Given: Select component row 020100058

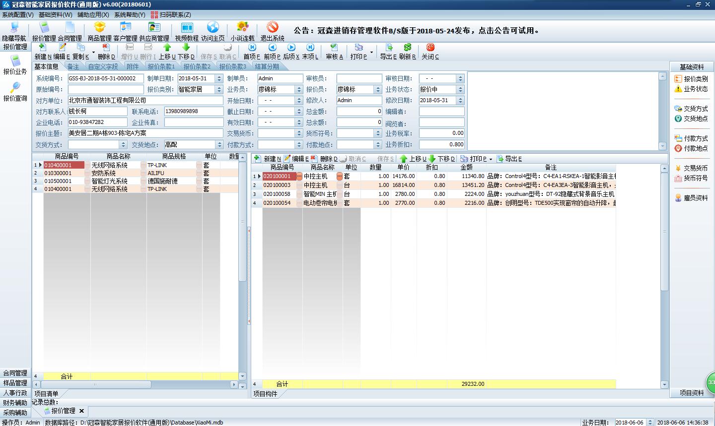Looking at the screenshot, I should (x=433, y=194).
